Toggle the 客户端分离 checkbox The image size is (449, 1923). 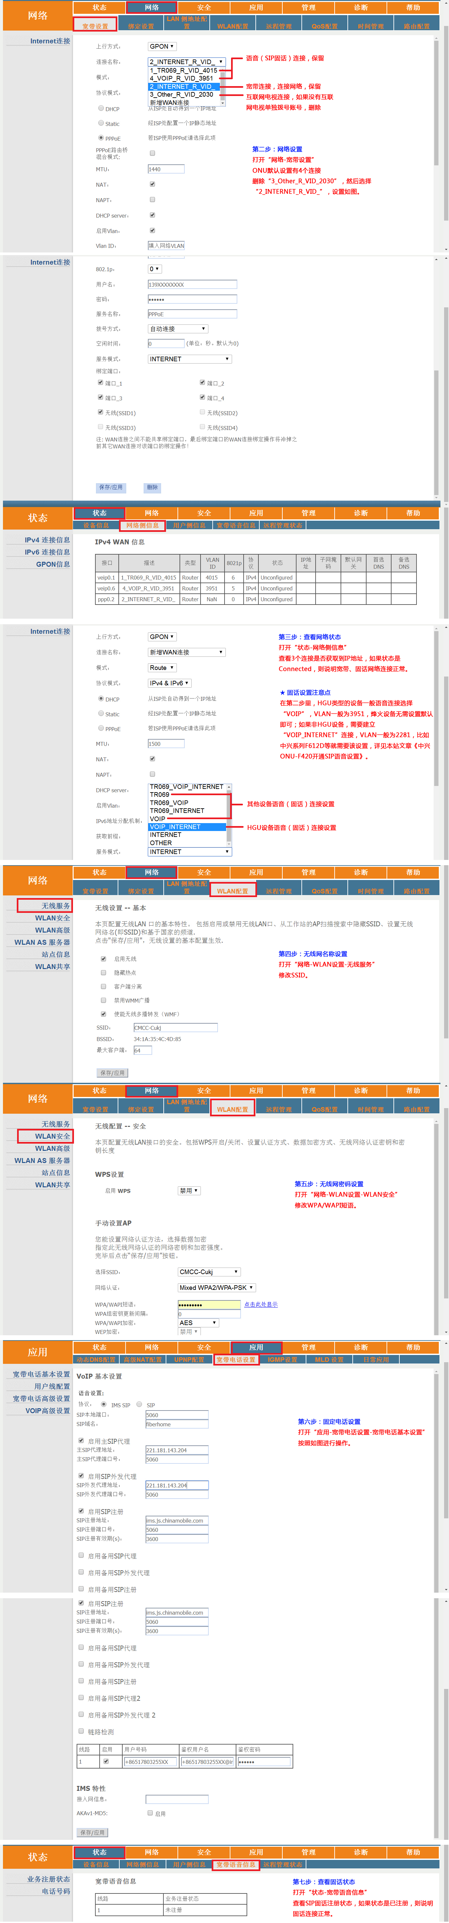click(104, 986)
